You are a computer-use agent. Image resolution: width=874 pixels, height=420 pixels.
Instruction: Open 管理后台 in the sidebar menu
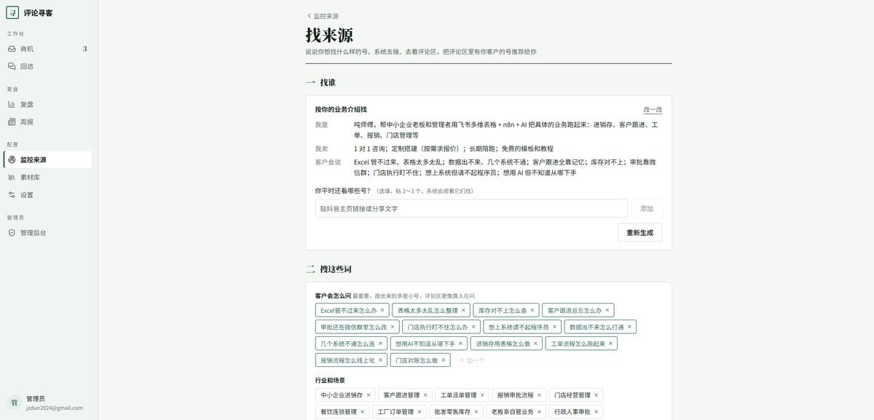(x=47, y=232)
